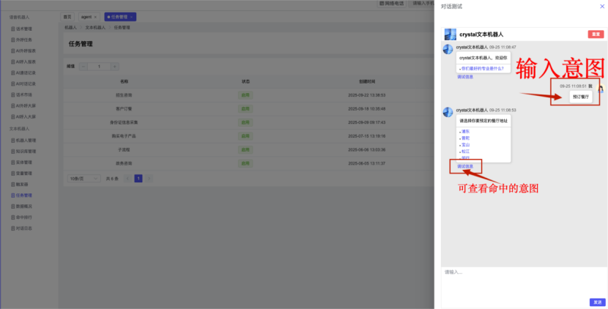Open 变量管理 in the sidebar

(x=24, y=174)
